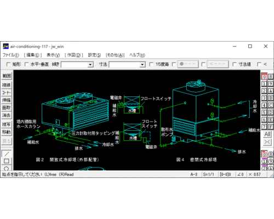Click the × 0.57 zoom factor in status bar
The width and height of the screenshot is (274, 219).
point(254,174)
